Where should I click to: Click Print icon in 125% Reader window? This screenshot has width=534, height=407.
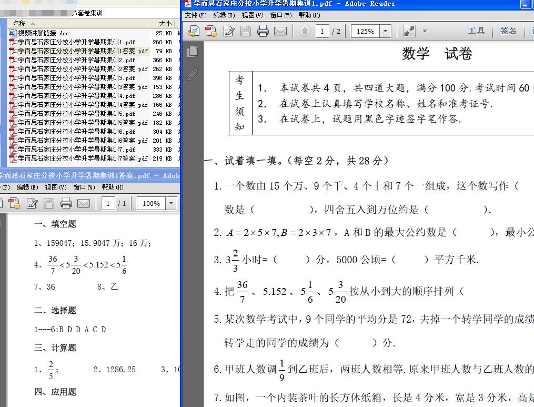(x=263, y=31)
